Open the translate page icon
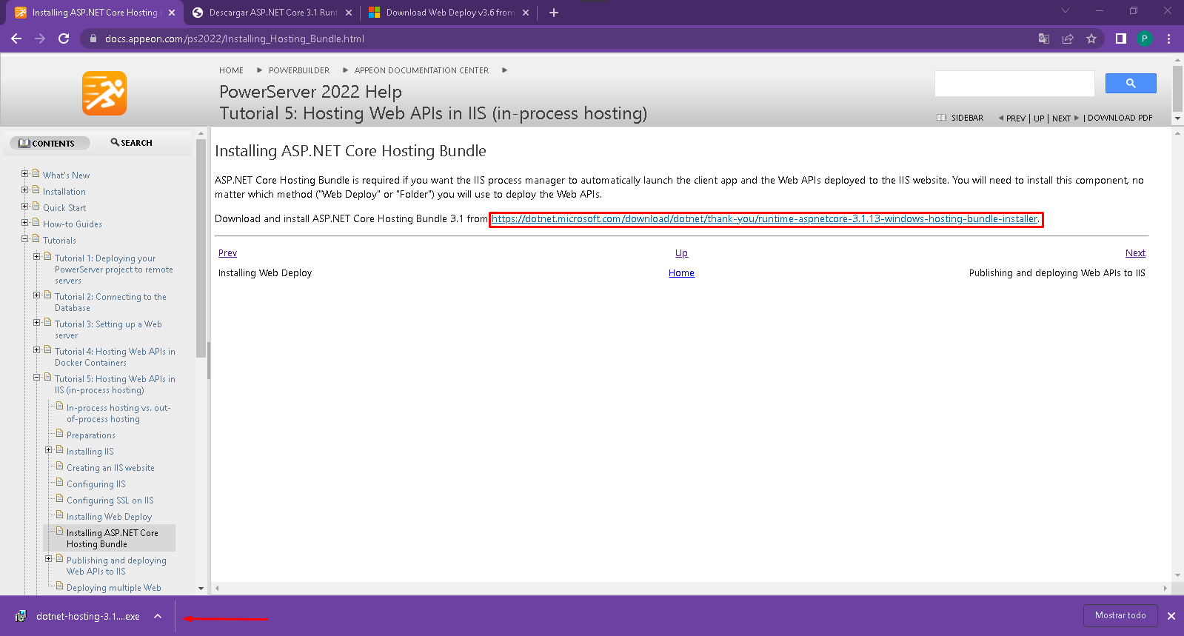Screen dimensions: 1184x636 (1043, 39)
